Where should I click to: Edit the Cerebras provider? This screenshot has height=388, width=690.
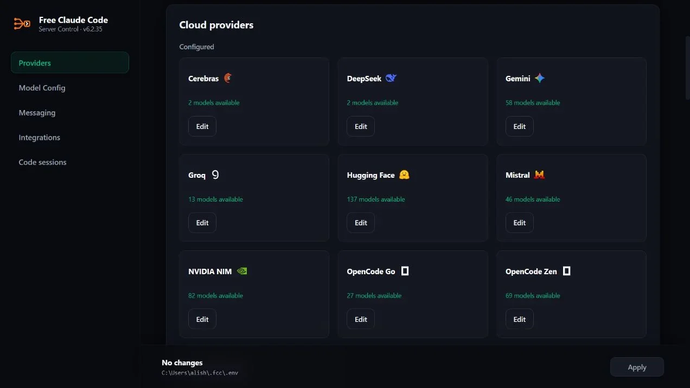(x=202, y=126)
